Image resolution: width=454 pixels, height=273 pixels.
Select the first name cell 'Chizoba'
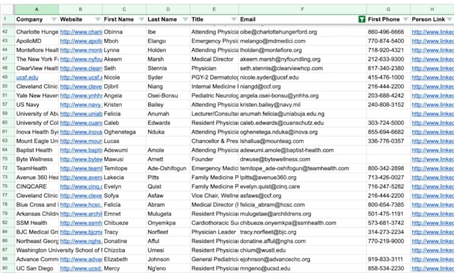(124, 250)
